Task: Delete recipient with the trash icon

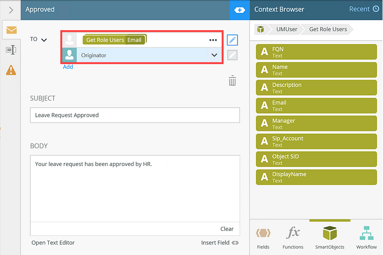Action: point(232,80)
